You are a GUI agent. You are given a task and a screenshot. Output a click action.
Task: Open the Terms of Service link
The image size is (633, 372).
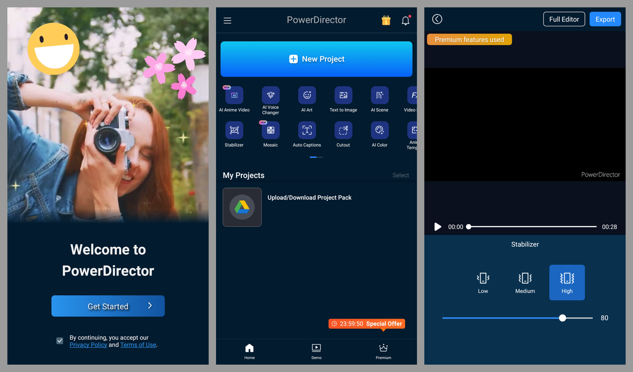point(138,344)
